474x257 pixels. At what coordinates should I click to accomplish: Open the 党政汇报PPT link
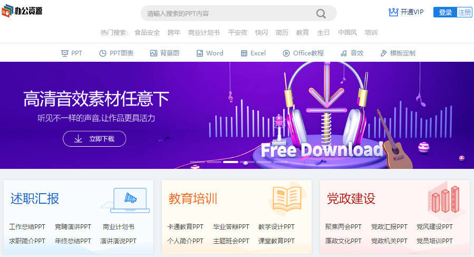(389, 227)
